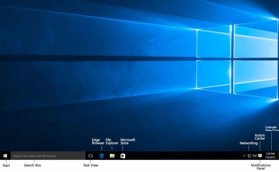Image resolution: width=279 pixels, height=172 pixels.
Task: Click the 'Networking' annotation label
Action: point(249,143)
